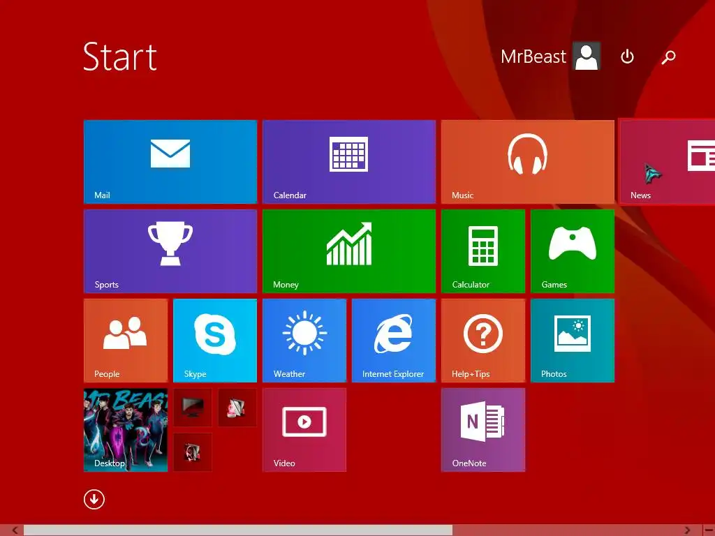Viewport: 715px width, 536px height.
Task: Open the Photos tile
Action: click(x=573, y=341)
